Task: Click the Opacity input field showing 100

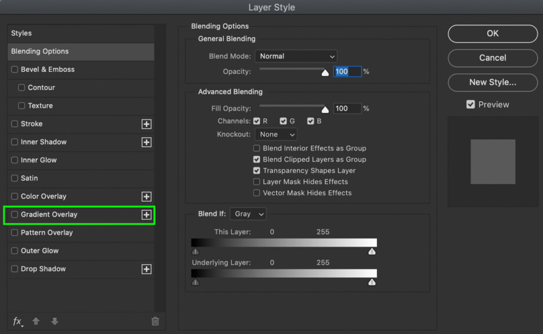Action: pos(347,71)
